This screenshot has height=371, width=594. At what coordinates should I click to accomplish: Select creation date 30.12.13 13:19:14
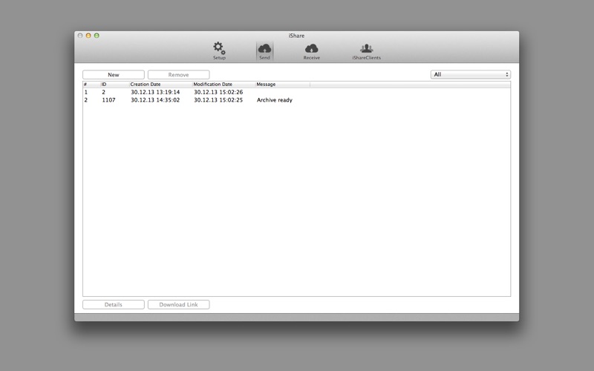click(155, 92)
